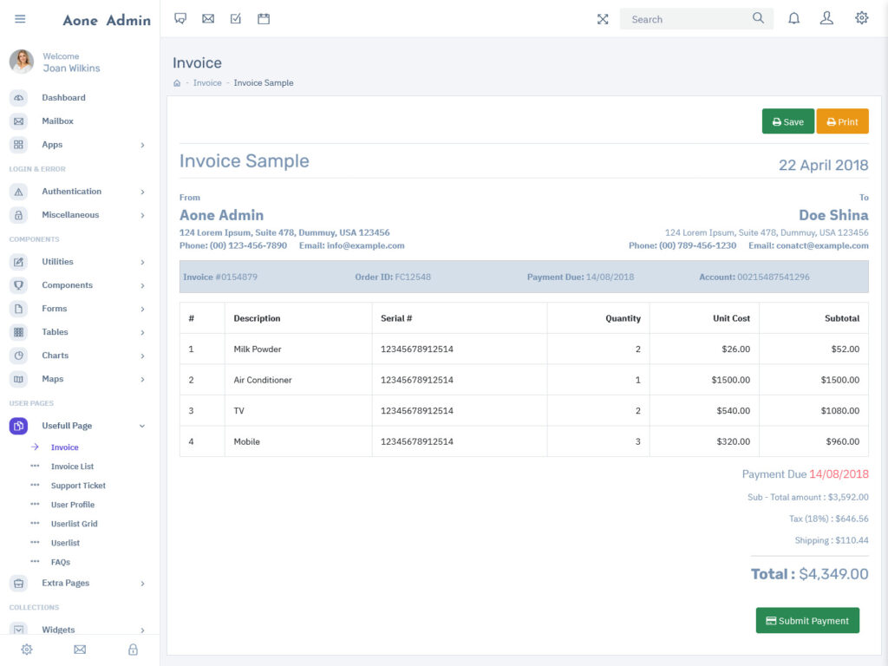Expand the Maps submenu chevron

[142, 380]
